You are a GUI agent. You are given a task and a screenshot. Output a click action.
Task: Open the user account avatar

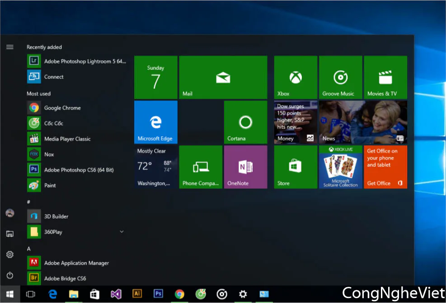point(10,213)
